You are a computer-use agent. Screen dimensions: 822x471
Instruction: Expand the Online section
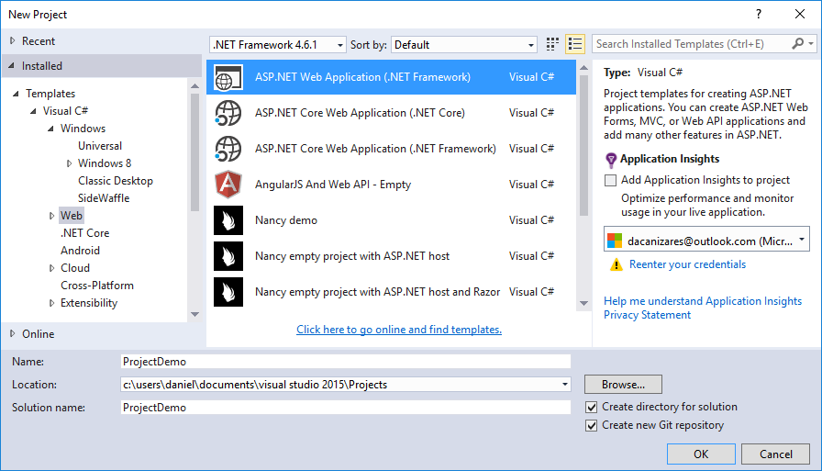coord(13,333)
